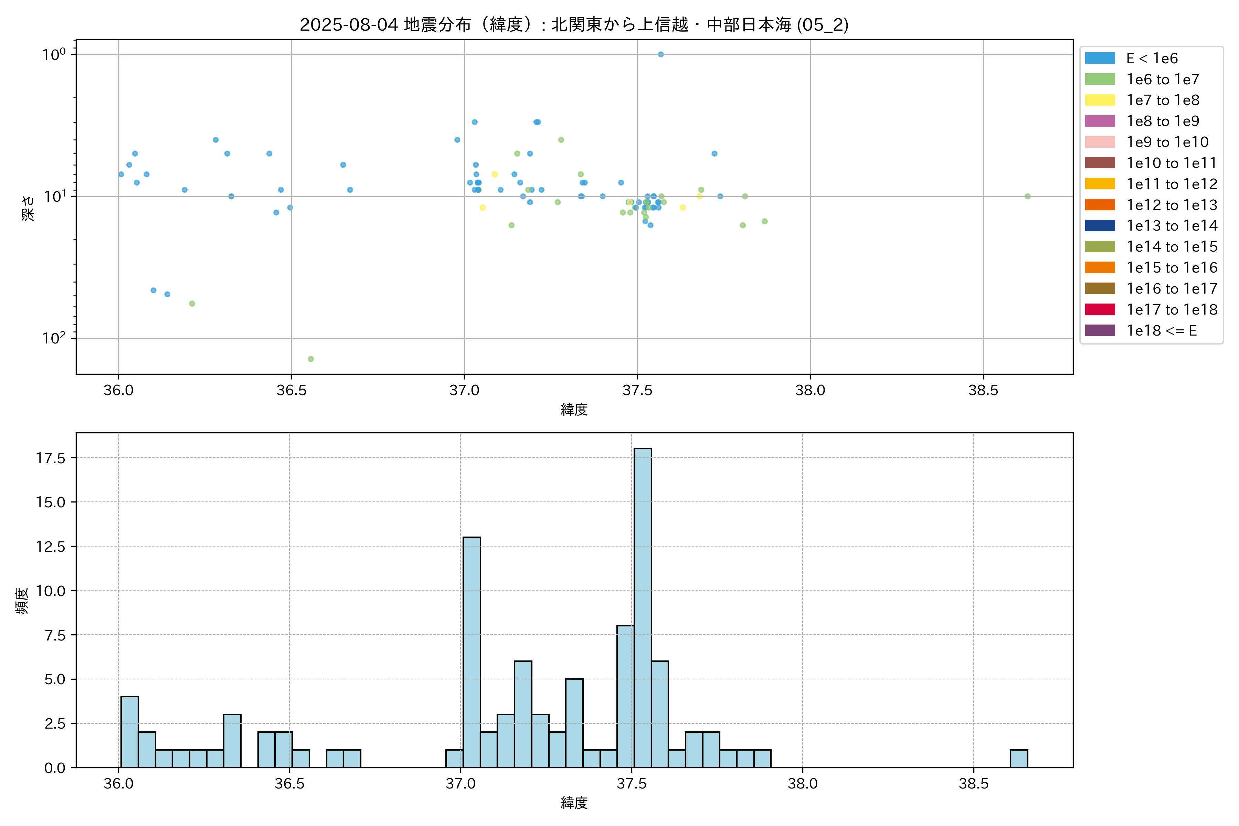The height and width of the screenshot is (826, 1239).
Task: Click the yellow 1e7 to 1e8 swatch
Action: [1099, 100]
